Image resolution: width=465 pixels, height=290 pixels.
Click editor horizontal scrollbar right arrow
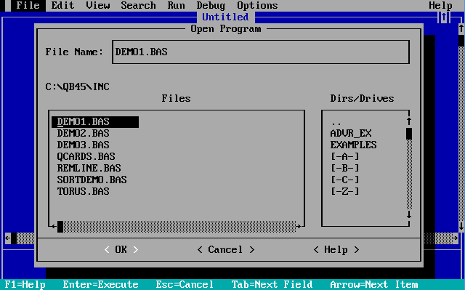pyautogui.click(x=456, y=238)
